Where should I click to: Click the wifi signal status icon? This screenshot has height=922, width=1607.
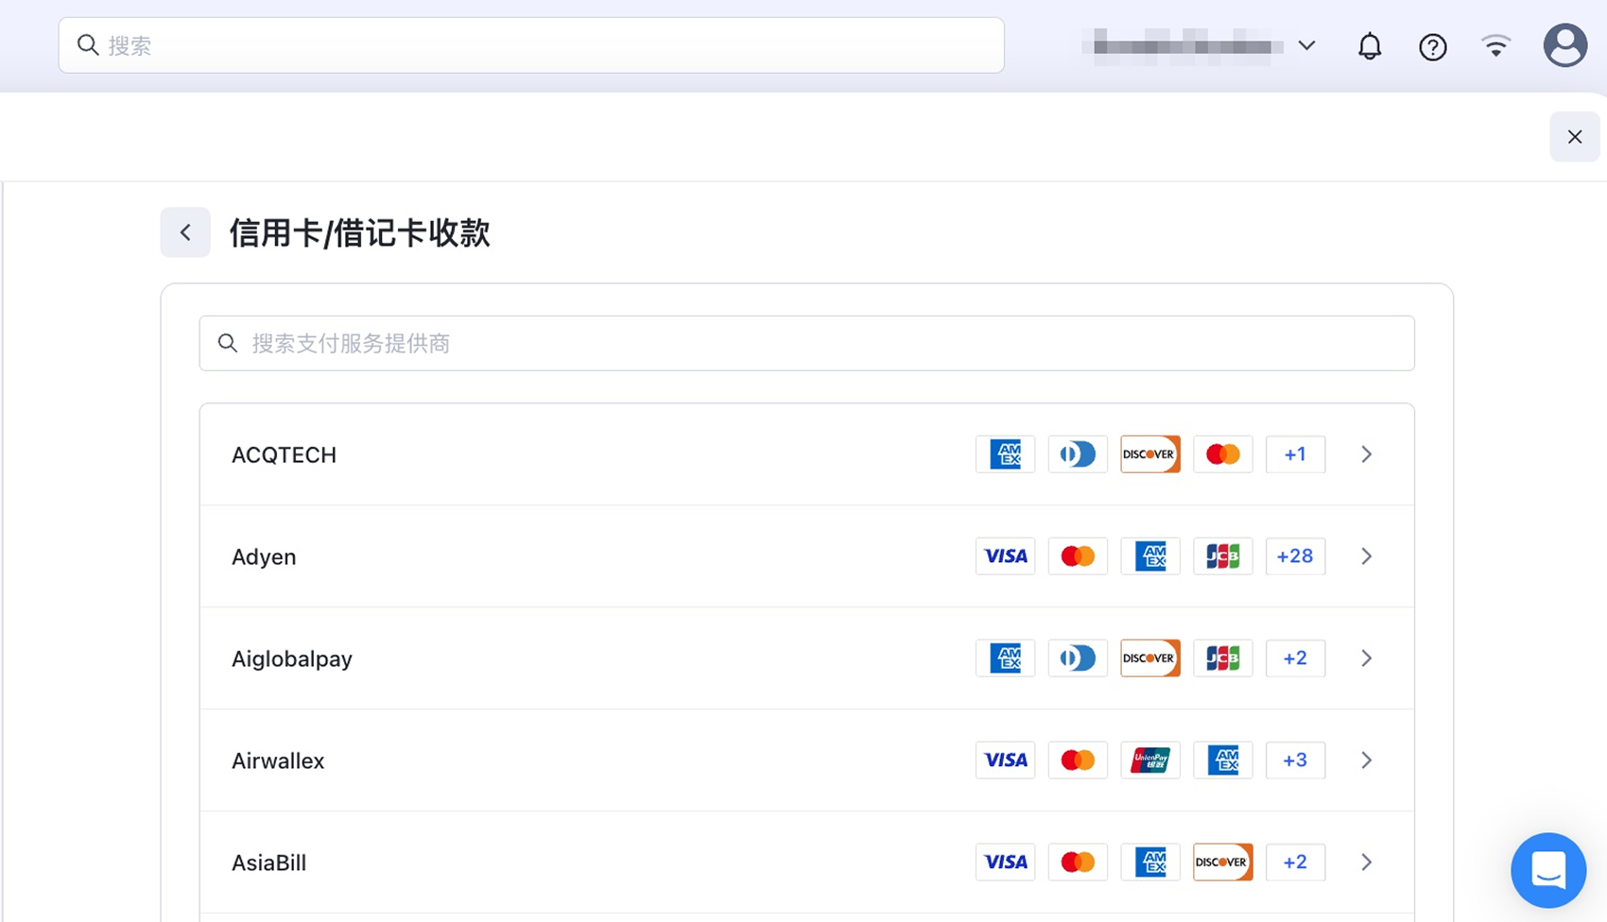pos(1495,45)
